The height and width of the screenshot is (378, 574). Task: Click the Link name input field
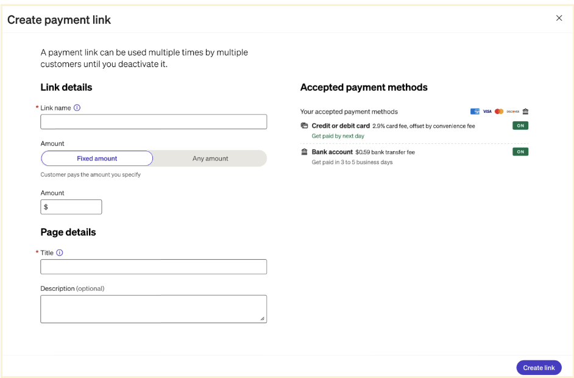point(154,121)
